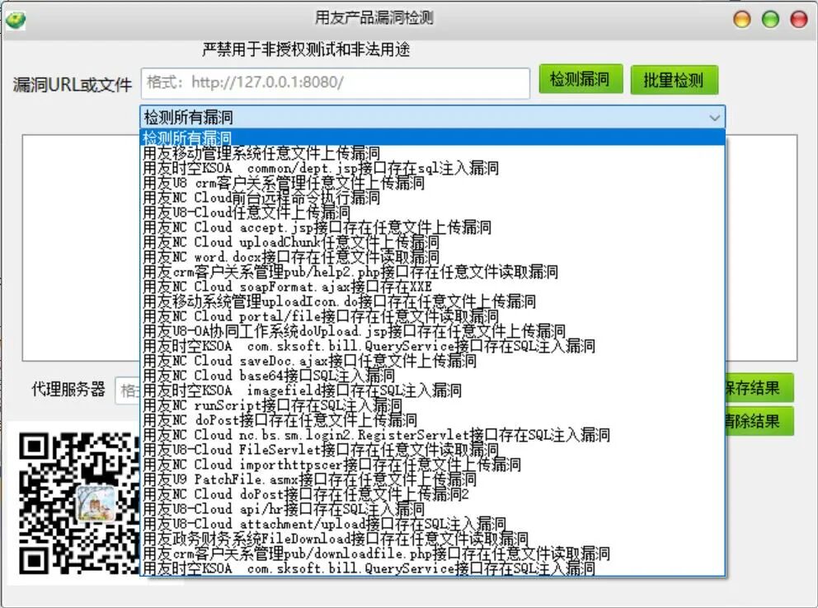Select highlighted 检测所有漏洞 option in list
Screen dimensions: 818x608
(432, 138)
